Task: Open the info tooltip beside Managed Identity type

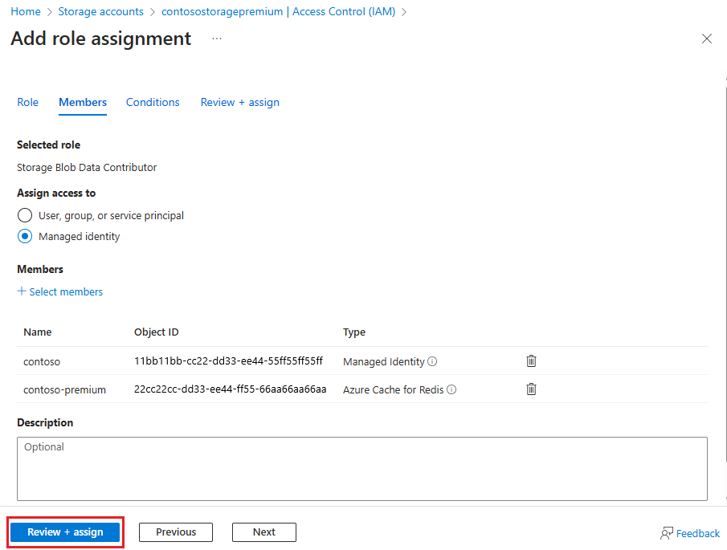Action: pyautogui.click(x=433, y=361)
